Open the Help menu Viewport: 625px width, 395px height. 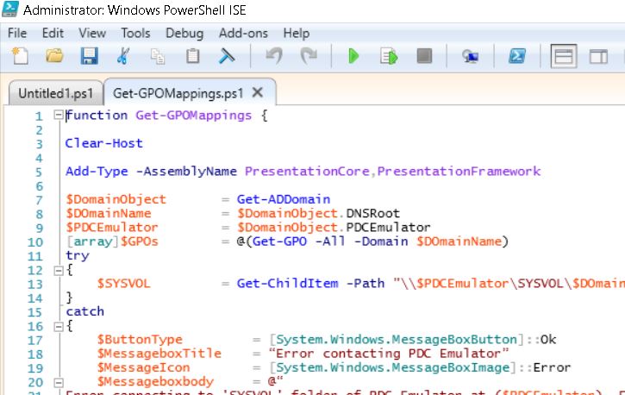[297, 33]
